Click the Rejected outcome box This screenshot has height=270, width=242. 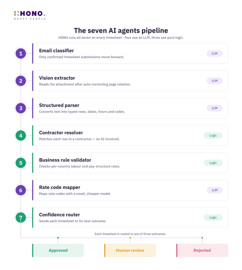tap(202, 250)
